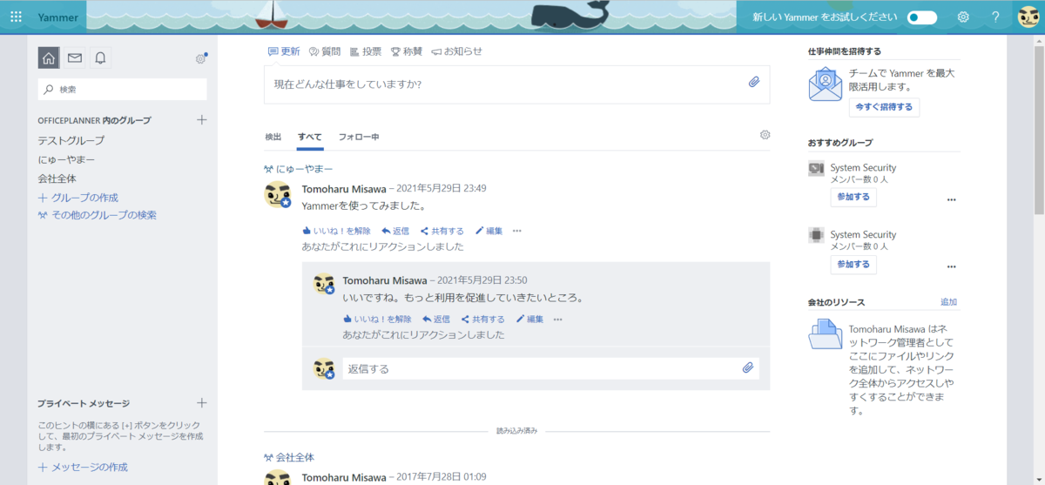Click the plus next to OFFICEPLANNER groups
Image resolution: width=1045 pixels, height=485 pixels.
(201, 120)
